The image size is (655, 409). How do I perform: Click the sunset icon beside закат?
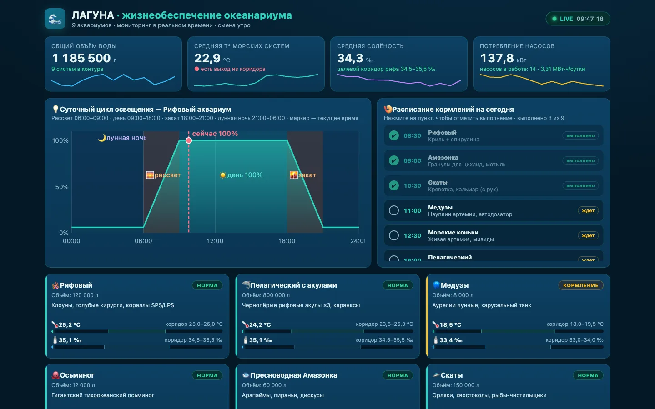tap(294, 175)
